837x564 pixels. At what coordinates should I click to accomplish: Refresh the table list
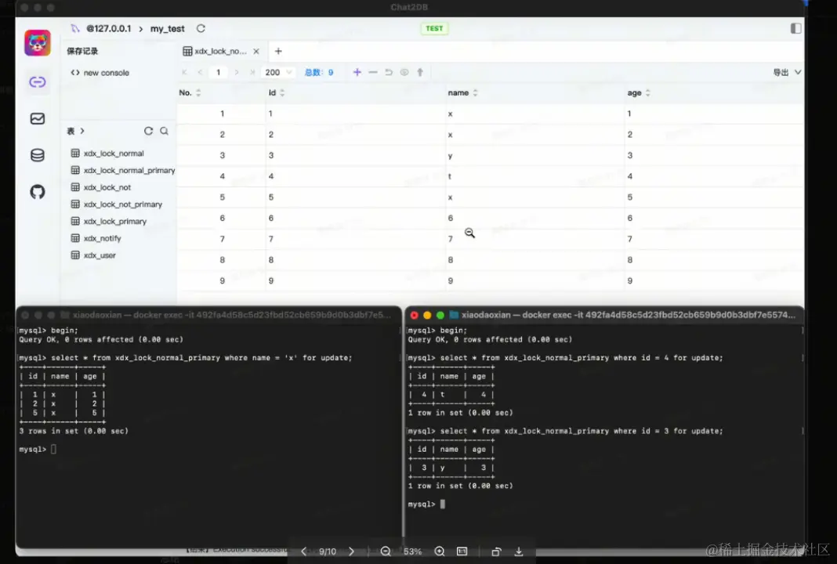click(x=148, y=131)
